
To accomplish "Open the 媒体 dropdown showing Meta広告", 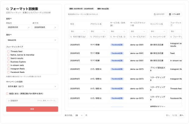I will pyautogui.click(x=32, y=40).
